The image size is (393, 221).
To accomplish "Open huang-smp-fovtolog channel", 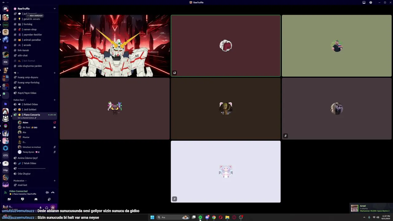I will [34, 83].
